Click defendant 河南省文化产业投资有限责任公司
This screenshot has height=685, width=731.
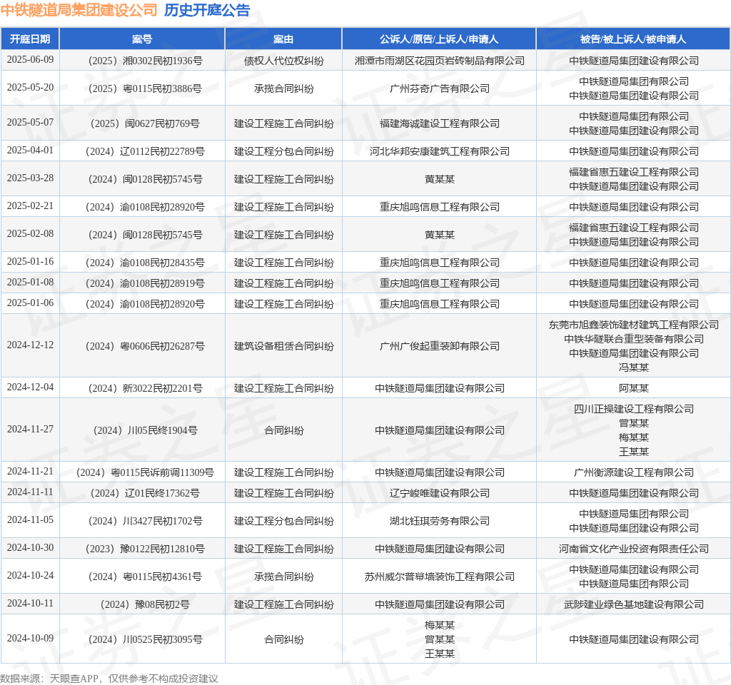[633, 549]
